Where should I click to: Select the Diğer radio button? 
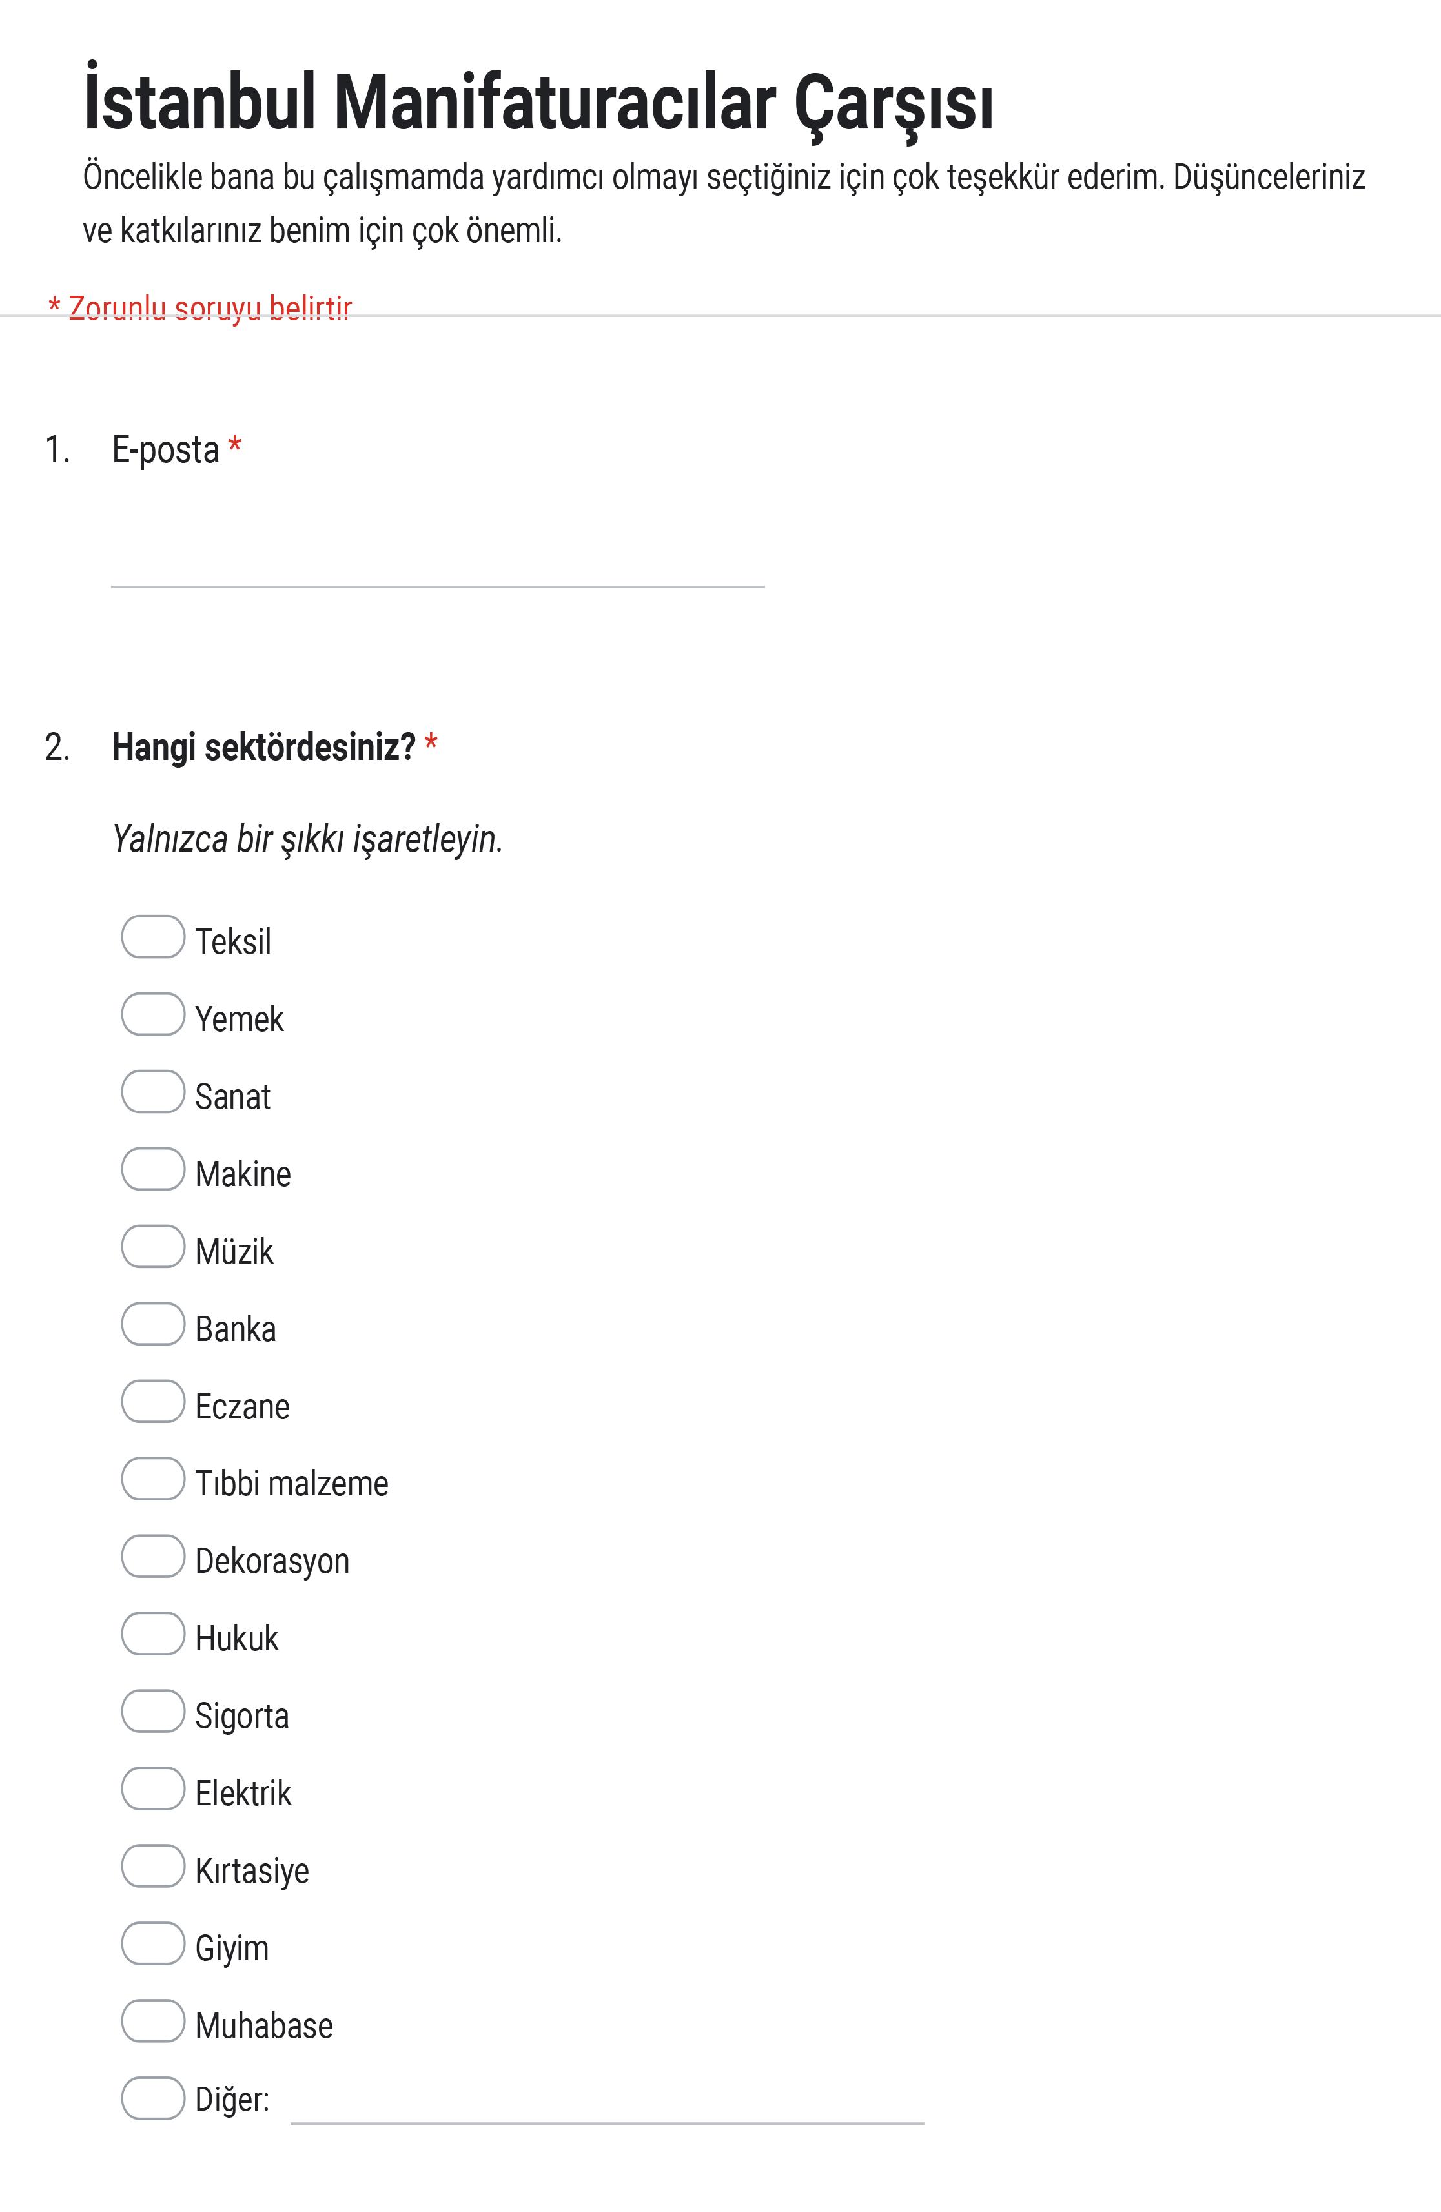pos(153,2098)
